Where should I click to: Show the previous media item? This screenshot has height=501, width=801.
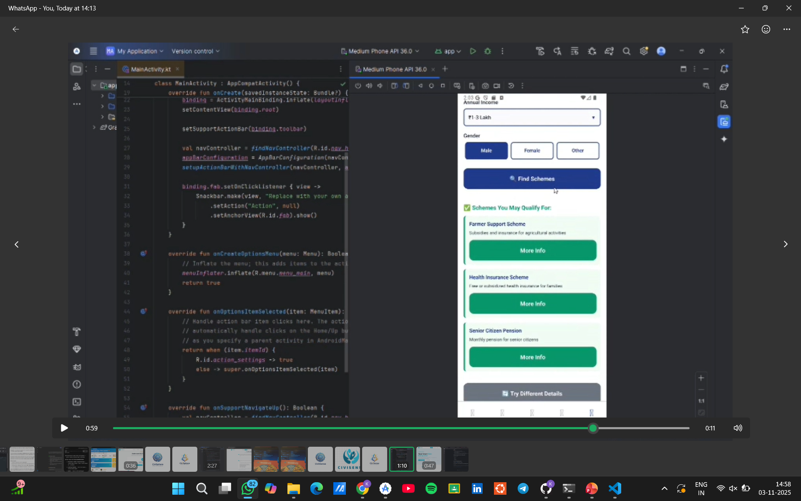(17, 244)
